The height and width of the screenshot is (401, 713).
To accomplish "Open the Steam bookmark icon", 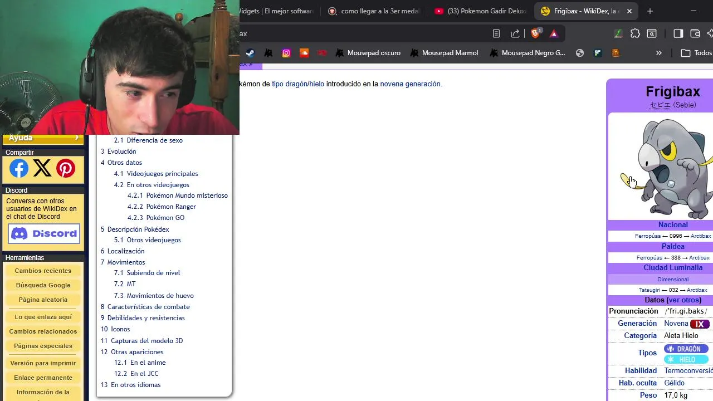I will (251, 53).
